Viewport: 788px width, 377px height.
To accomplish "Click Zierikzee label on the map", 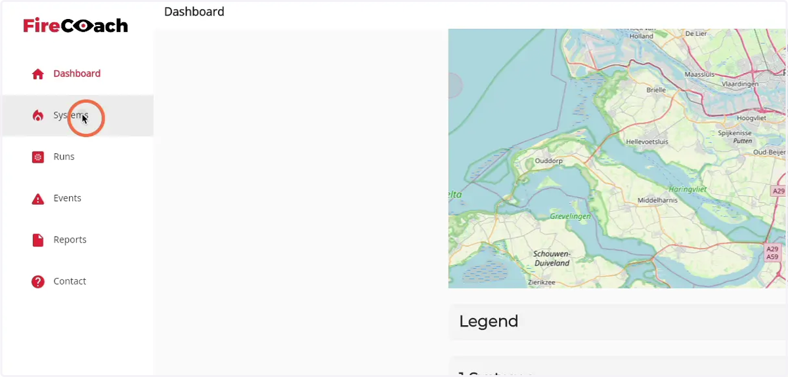I will (542, 283).
